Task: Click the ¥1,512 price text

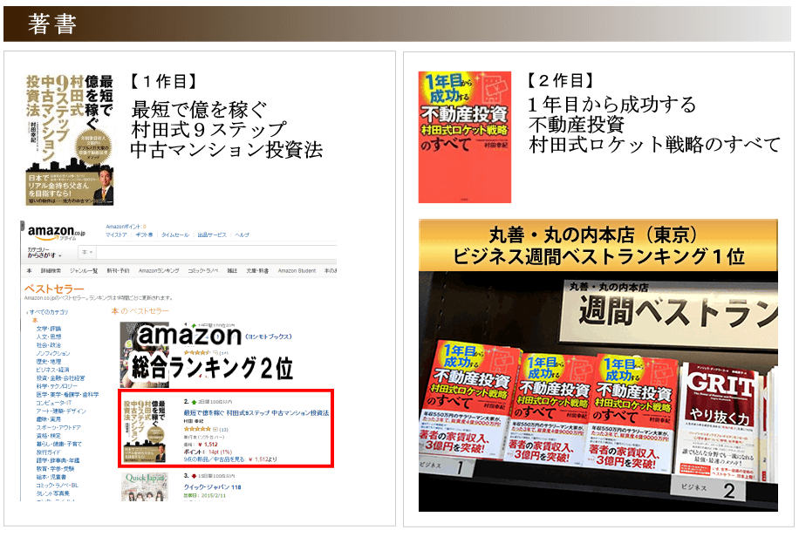Action: click(208, 445)
